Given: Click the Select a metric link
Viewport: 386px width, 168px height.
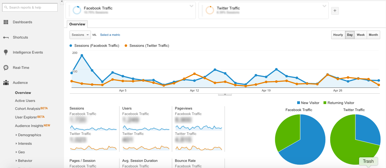Looking at the screenshot, I should tap(110, 35).
